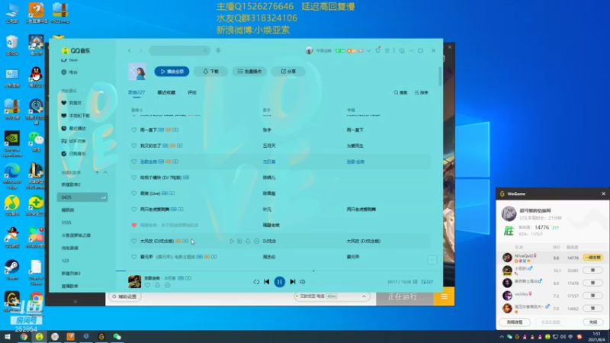This screenshot has width=610, height=343.
Task: Open 已购音乐 purchased music in sidebar
Action: coord(73,154)
